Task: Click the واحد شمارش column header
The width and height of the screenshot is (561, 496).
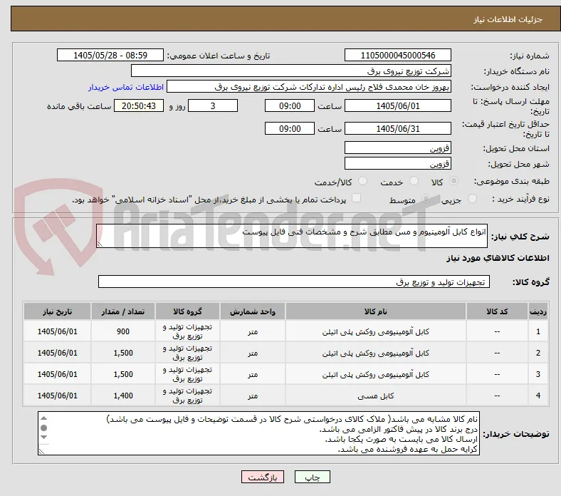Action: coord(253,311)
